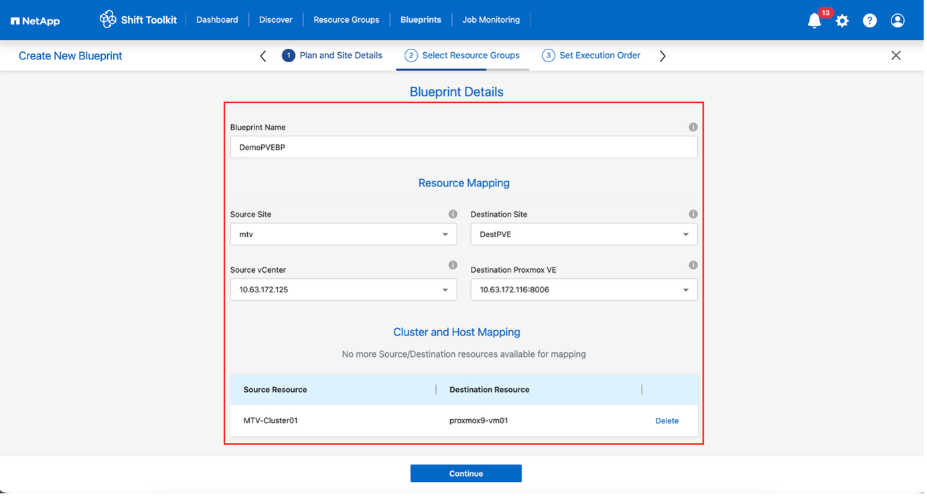
Task: Open the notification bell with 13 alerts
Action: (x=814, y=21)
